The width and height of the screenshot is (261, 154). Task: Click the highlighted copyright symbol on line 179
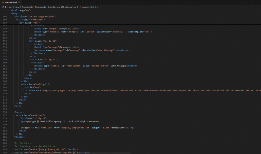38,122
